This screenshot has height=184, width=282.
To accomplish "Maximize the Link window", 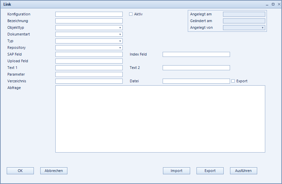I will [x=273, y=4].
